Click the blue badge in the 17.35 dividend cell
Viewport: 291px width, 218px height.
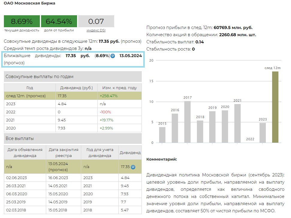pyautogui.click(x=133, y=167)
